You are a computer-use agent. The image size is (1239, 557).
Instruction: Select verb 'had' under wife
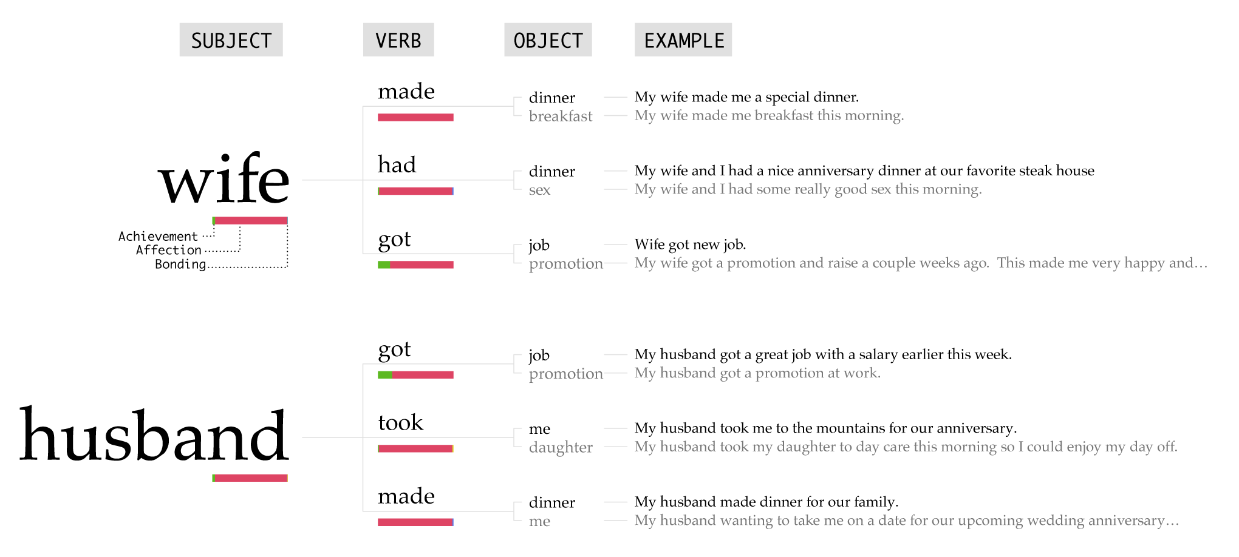(397, 164)
